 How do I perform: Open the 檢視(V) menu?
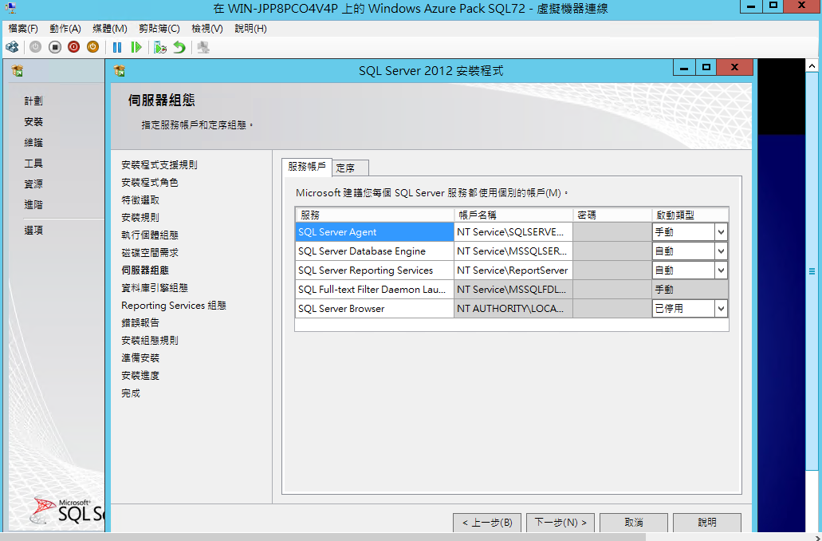tap(207, 29)
